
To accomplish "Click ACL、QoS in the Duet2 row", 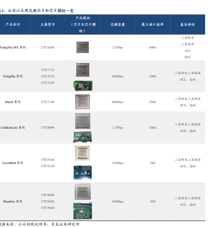I will (x=188, y=105).
